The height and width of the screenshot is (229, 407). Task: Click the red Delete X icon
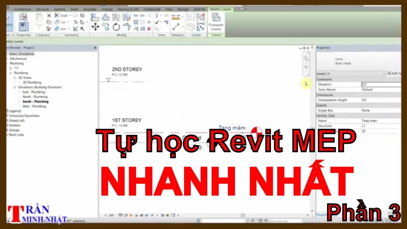(x=149, y=29)
